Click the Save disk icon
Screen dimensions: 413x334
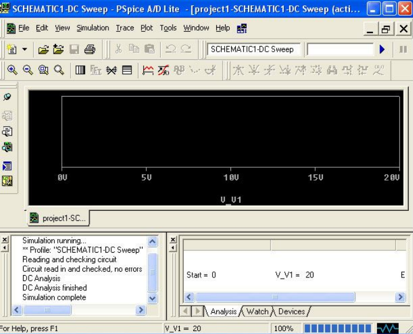[74, 49]
